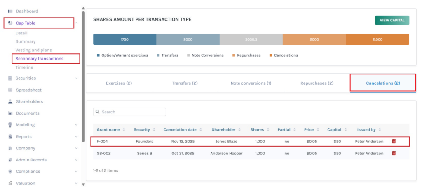Click the sidebar scrollbar down arrow
The height and width of the screenshot is (193, 422).
[x=84, y=184]
